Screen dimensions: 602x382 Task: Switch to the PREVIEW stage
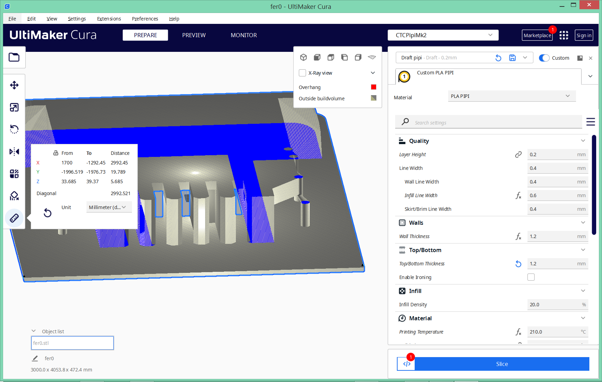(x=194, y=35)
